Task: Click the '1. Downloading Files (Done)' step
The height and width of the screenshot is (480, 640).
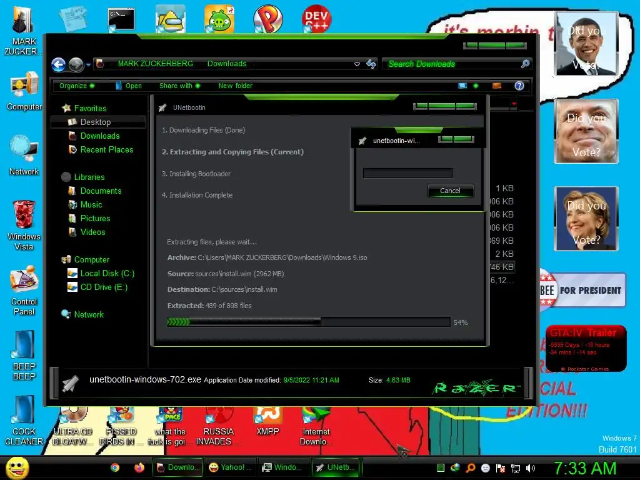Action: coord(203,130)
